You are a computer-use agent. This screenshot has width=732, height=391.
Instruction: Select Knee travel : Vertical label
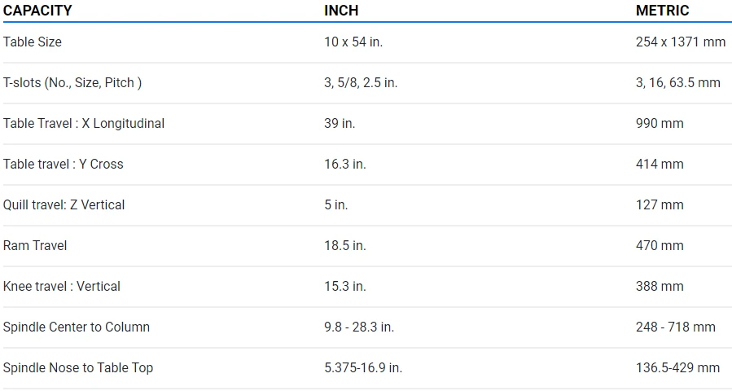pyautogui.click(x=62, y=286)
